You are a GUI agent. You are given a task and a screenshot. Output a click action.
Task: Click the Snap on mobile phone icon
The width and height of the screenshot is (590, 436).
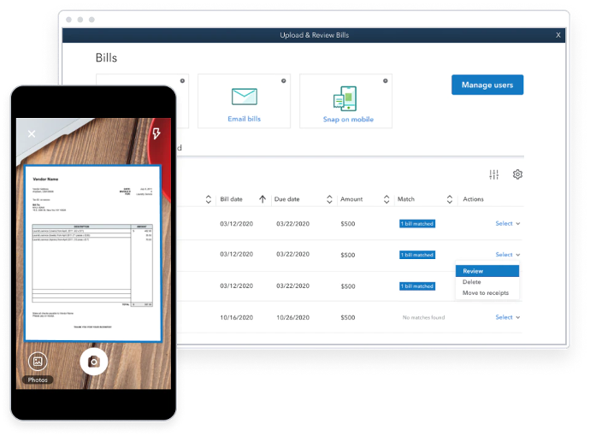click(345, 98)
